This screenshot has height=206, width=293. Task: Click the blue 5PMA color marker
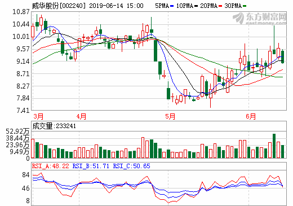[x=172, y=6]
